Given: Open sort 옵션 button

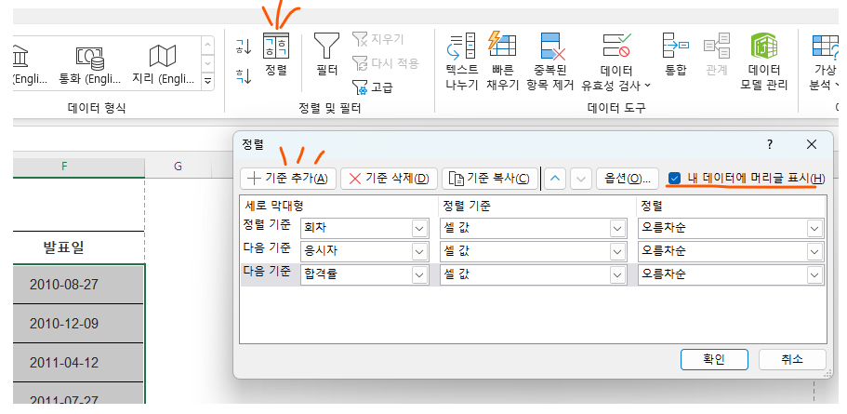Looking at the screenshot, I should point(628,179).
